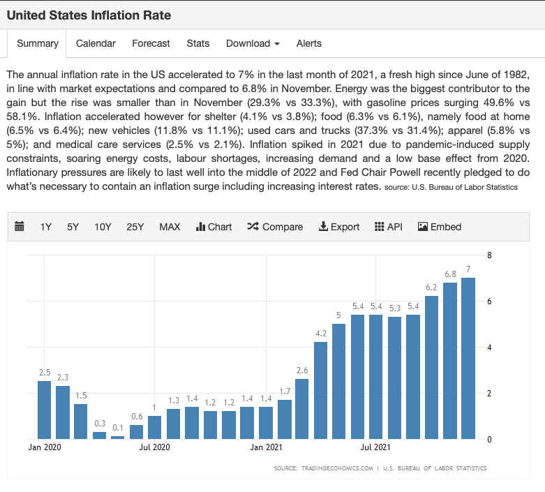This screenshot has width=545, height=492.
Task: Click the tallest bar labeled 7
Action: (x=468, y=358)
